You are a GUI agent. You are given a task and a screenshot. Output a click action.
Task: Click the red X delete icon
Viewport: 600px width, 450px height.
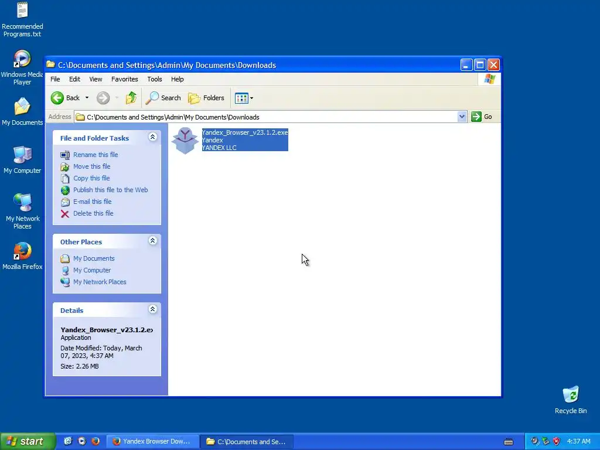[x=65, y=213]
